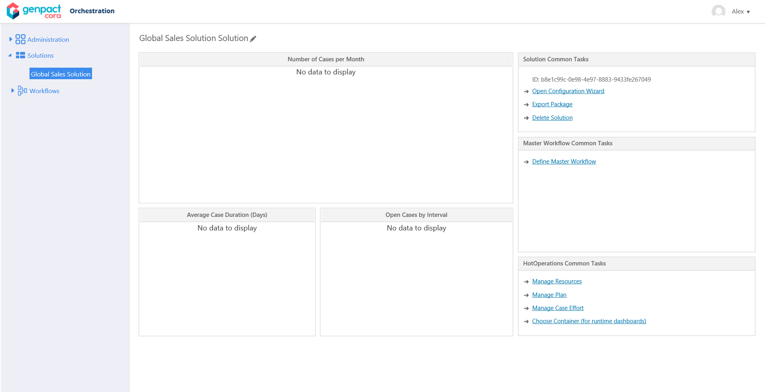This screenshot has width=765, height=392.
Task: Open Configuration Wizard link
Action: pyautogui.click(x=568, y=91)
